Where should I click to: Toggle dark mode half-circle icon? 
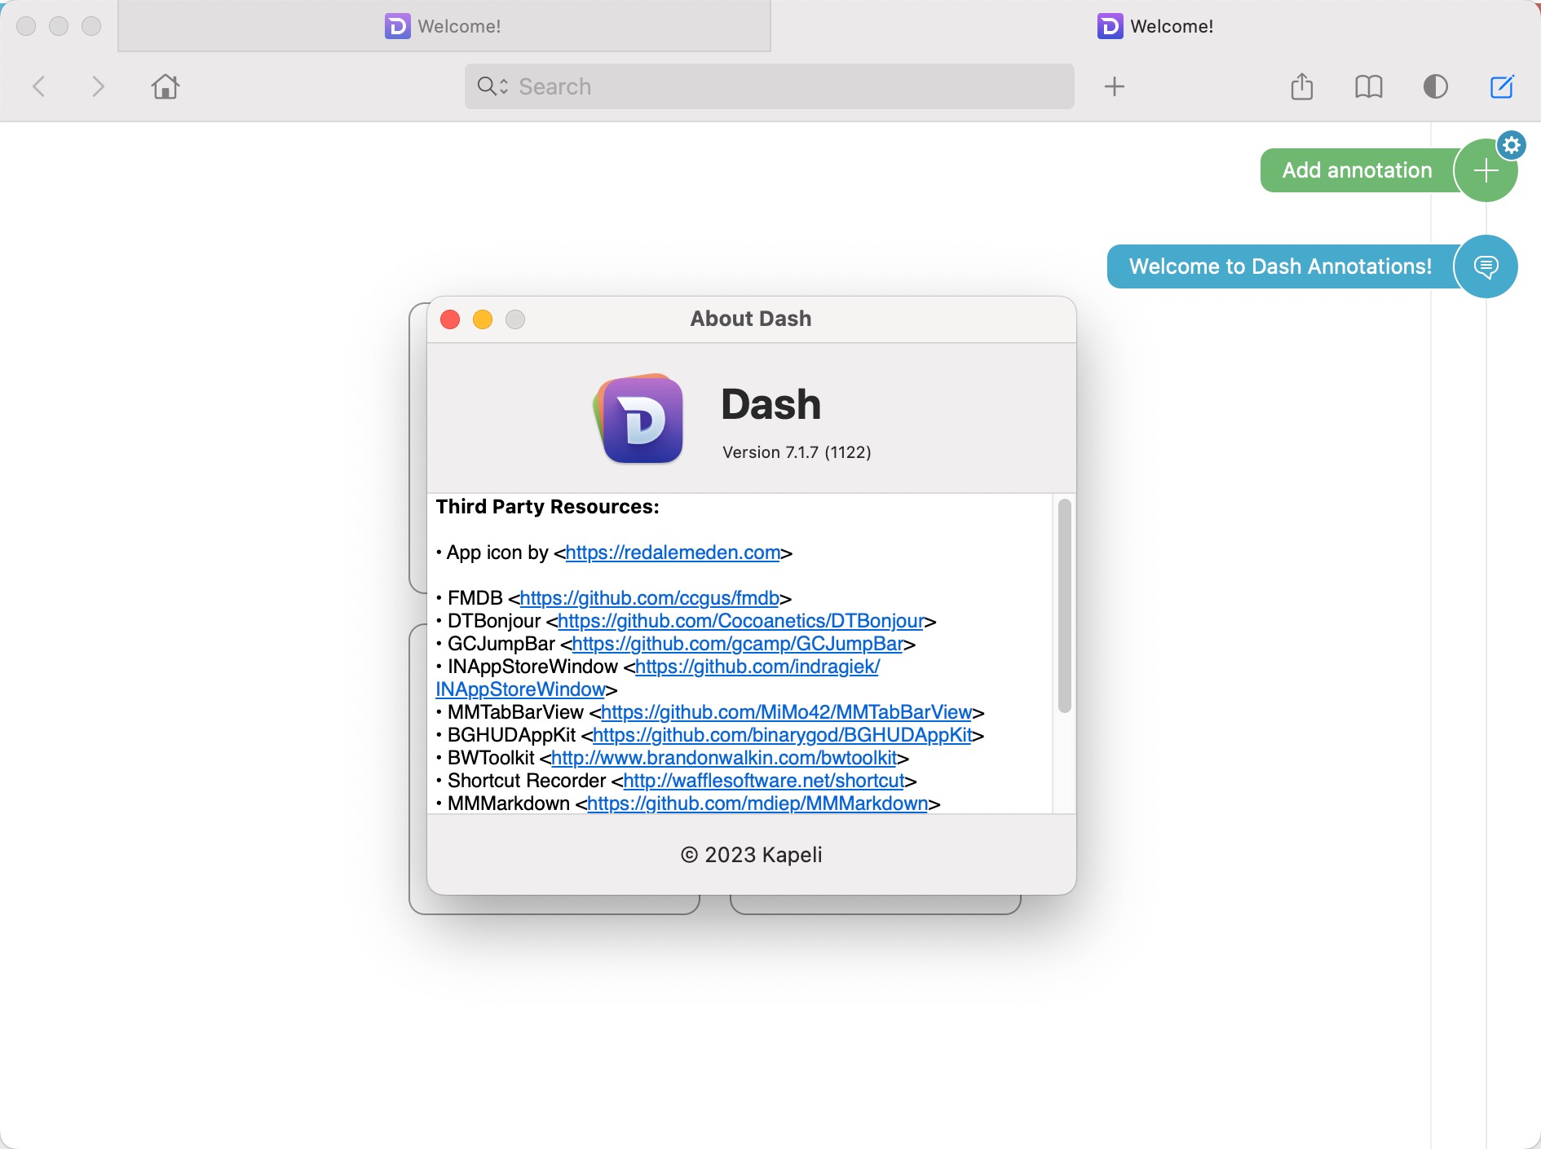tap(1435, 86)
